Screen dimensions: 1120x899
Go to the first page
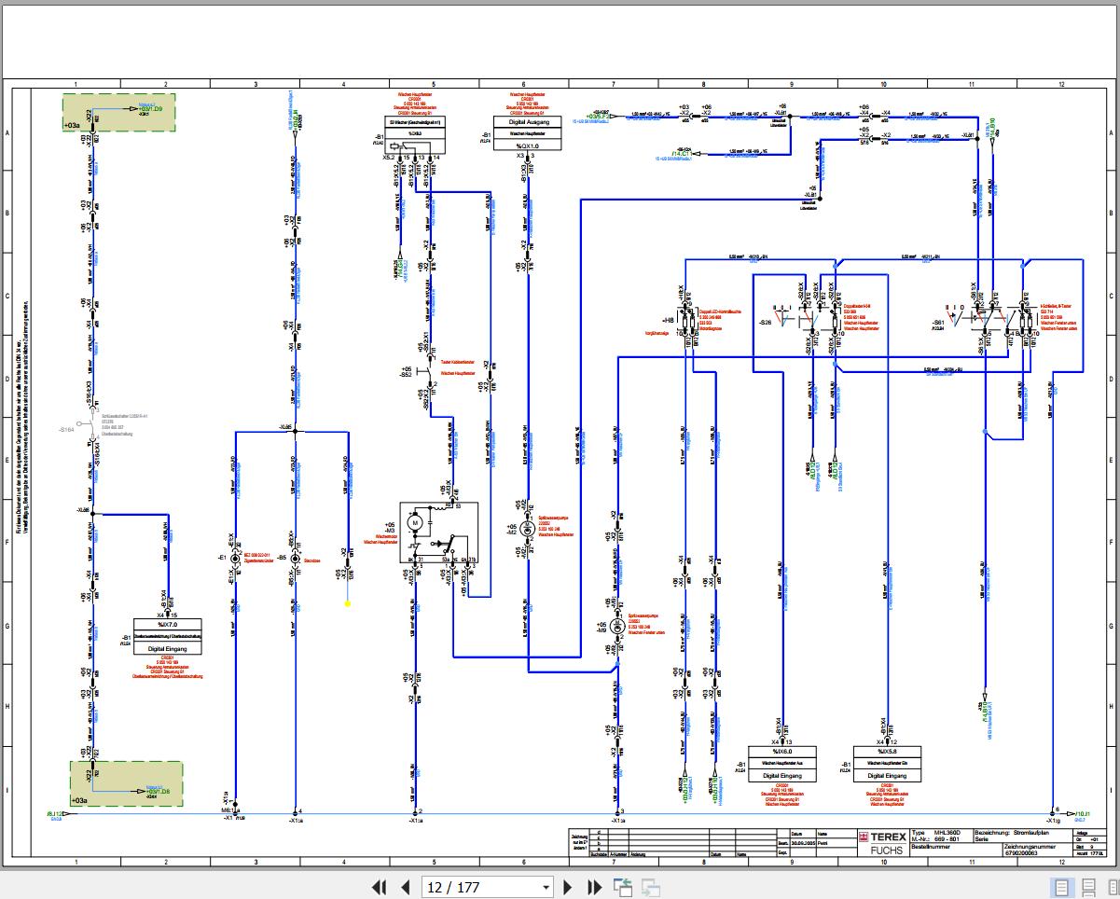[x=380, y=887]
